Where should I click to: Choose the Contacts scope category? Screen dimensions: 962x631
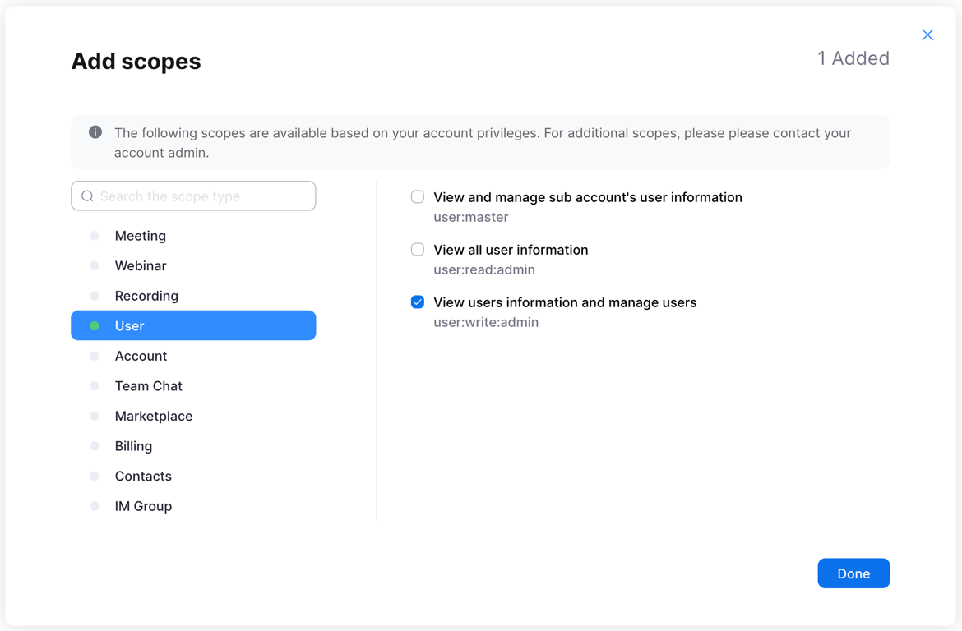(143, 477)
